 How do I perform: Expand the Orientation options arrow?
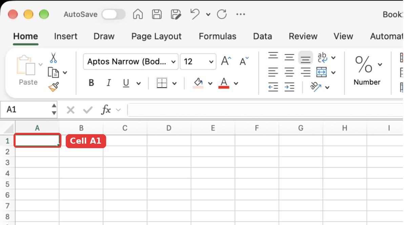pyautogui.click(x=327, y=88)
